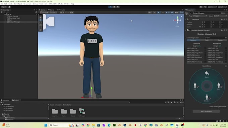This screenshot has height=128, width=228.
Task: Open the global search magnifier icon
Action: click(x=205, y=7)
